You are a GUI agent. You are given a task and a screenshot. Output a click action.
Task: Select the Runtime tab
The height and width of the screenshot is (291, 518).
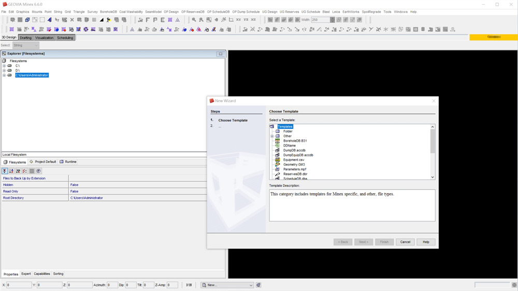coord(68,162)
